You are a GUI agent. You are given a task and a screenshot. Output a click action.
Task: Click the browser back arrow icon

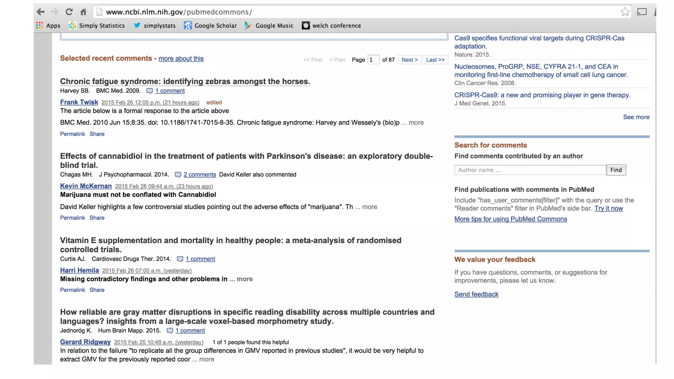(x=40, y=12)
